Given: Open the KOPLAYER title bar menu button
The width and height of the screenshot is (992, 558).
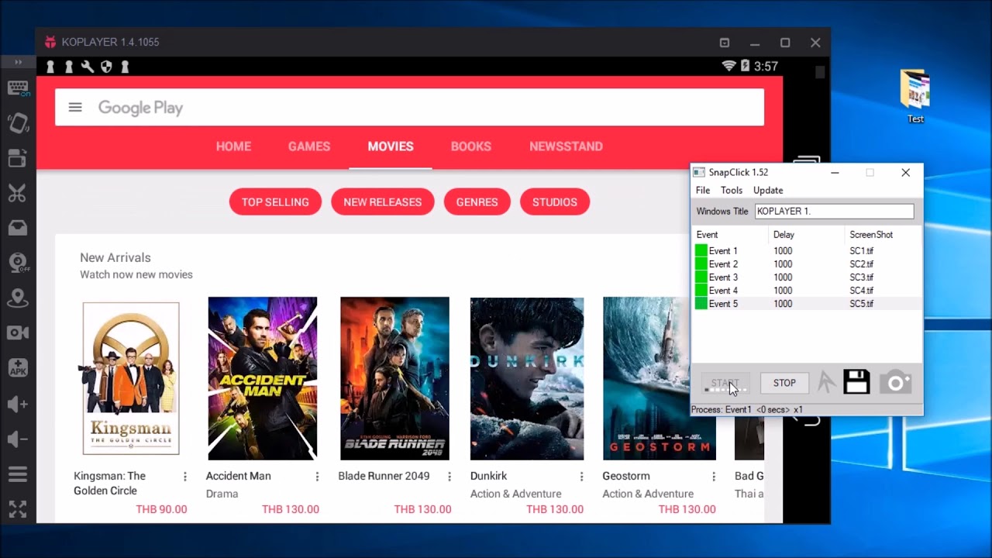Looking at the screenshot, I should pos(725,43).
